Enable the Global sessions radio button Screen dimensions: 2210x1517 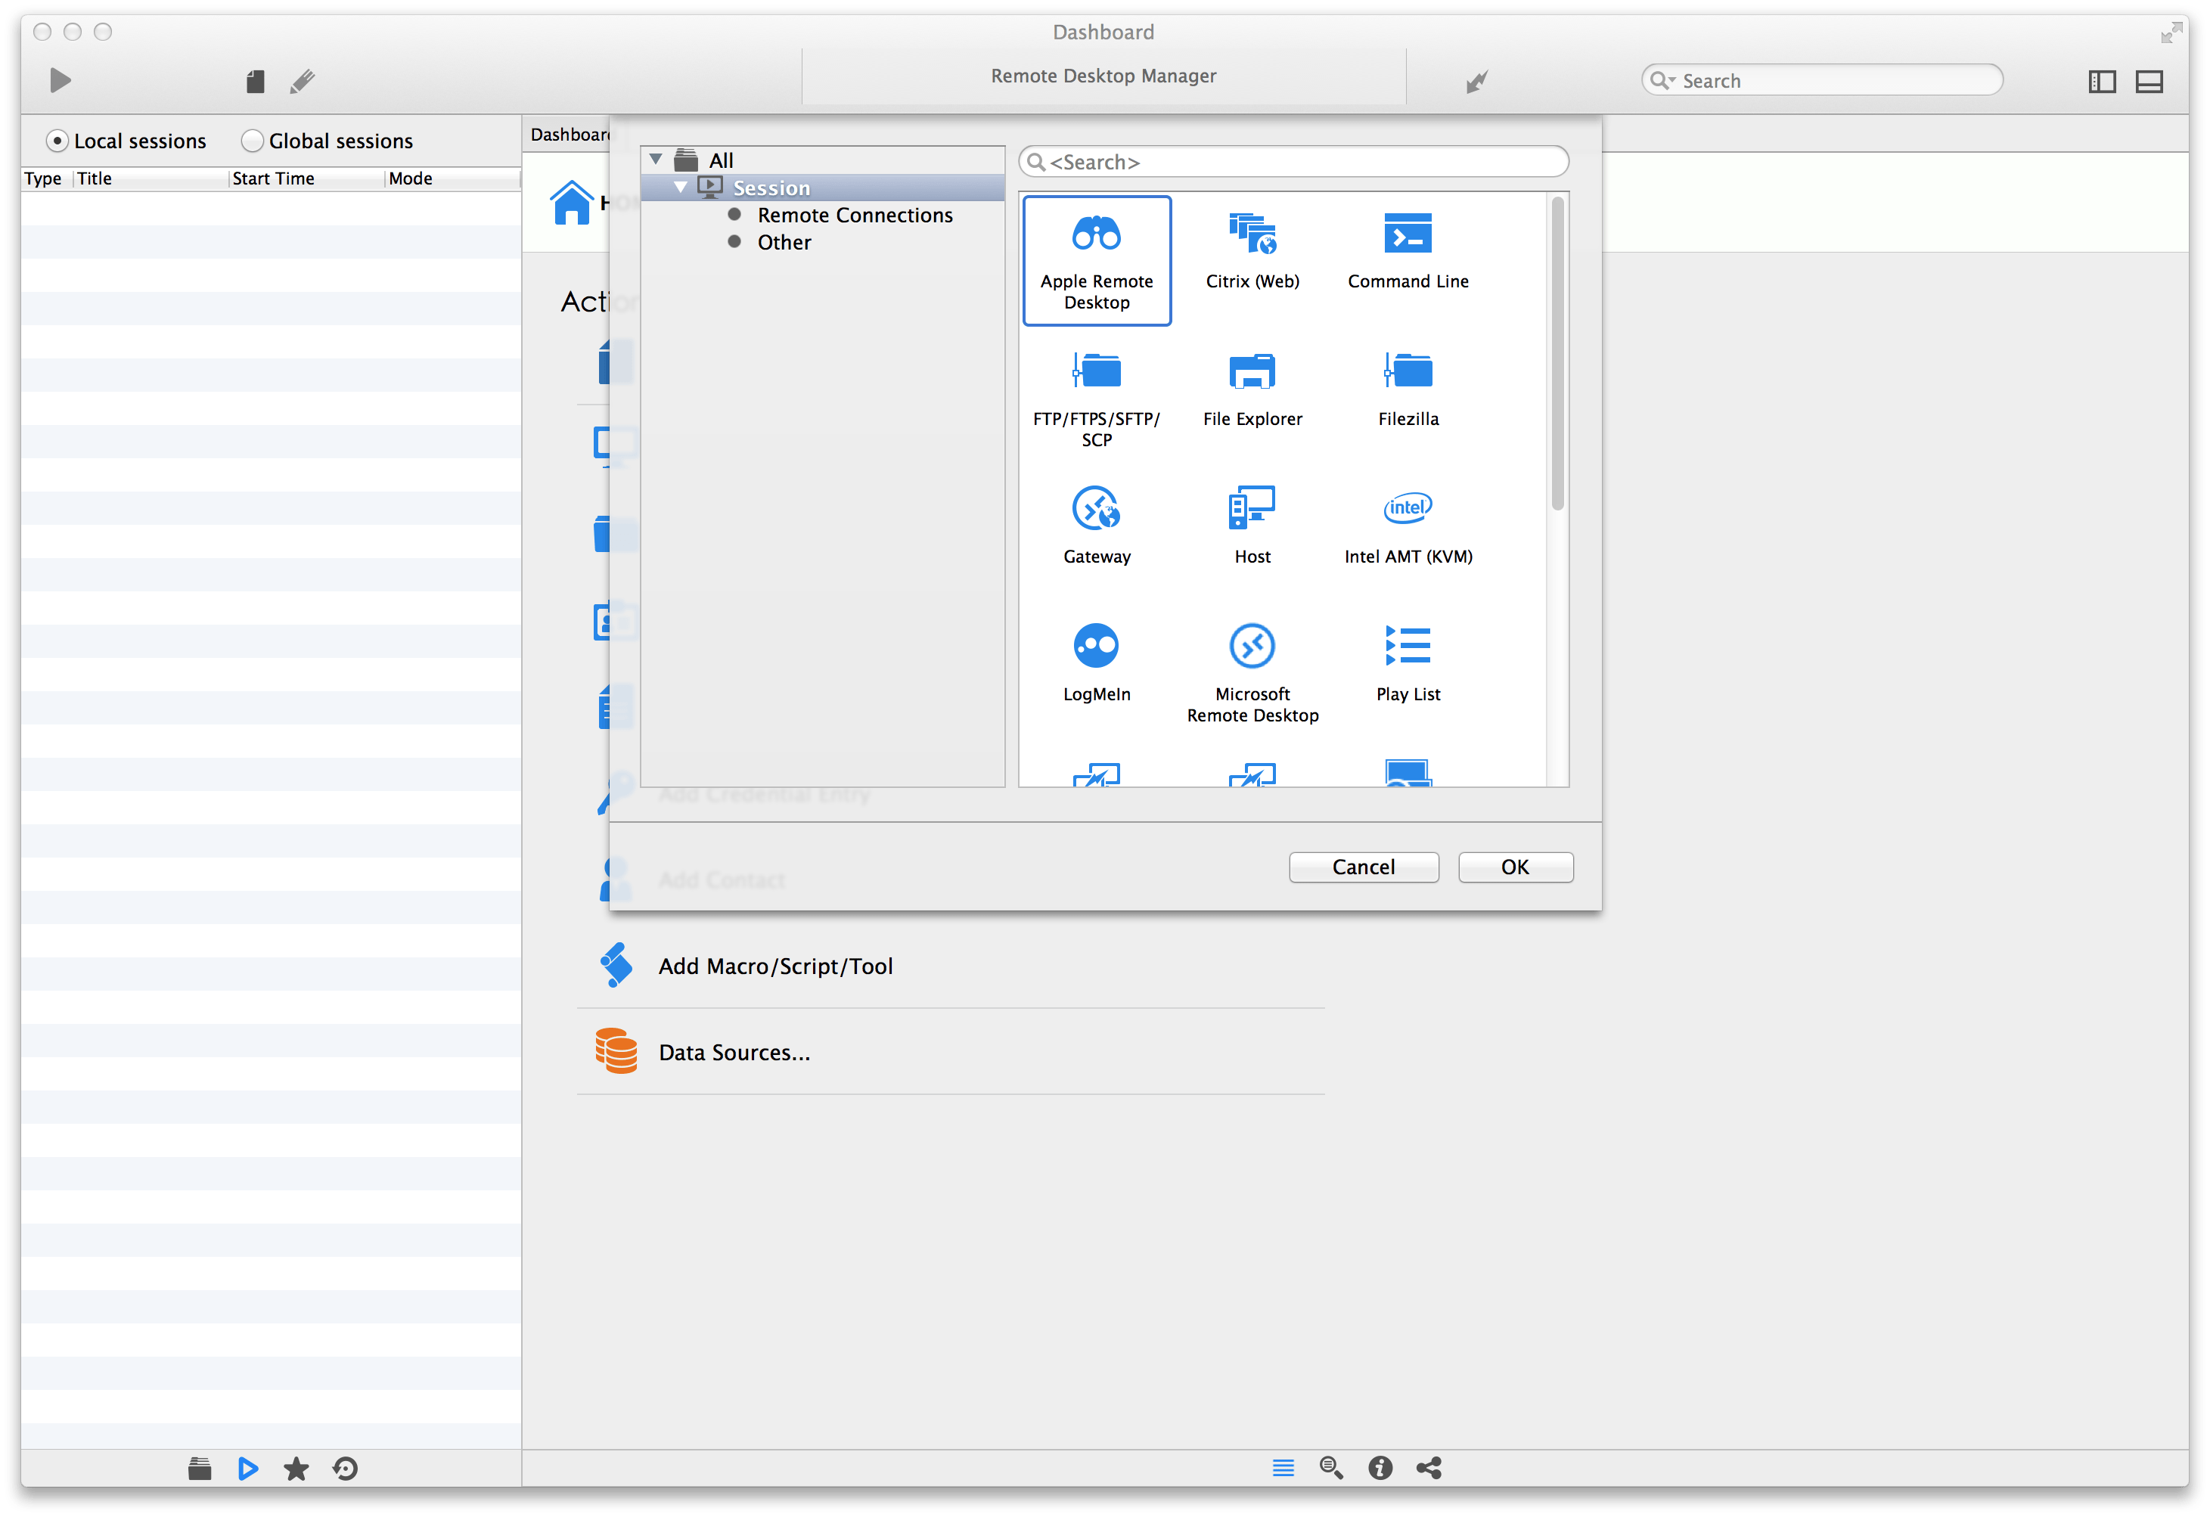click(252, 141)
